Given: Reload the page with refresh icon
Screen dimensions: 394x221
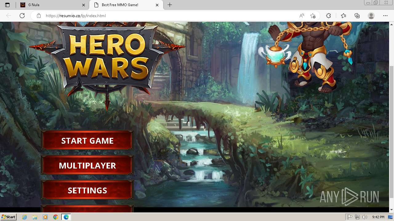Looking at the screenshot, I should pos(22,16).
